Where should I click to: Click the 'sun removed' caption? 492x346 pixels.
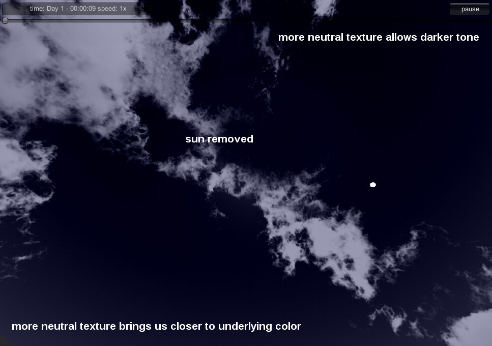coord(219,139)
